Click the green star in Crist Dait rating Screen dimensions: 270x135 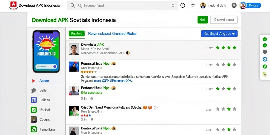pos(229,109)
